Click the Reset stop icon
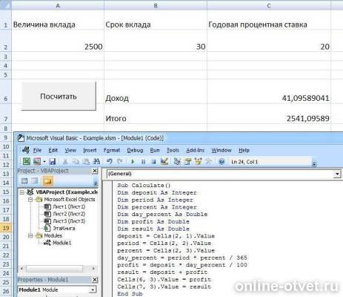Image resolution: width=343 pixels, height=297 pixels. point(153,162)
